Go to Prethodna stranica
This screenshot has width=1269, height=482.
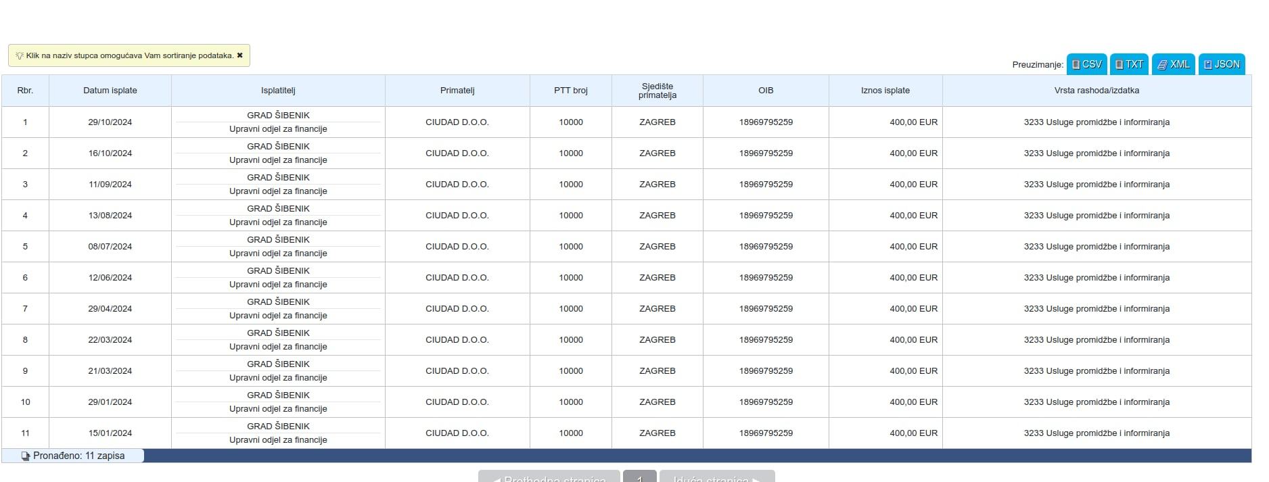pos(549,477)
